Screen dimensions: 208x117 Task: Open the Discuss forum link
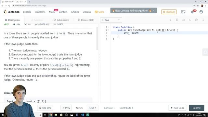click(87, 12)
